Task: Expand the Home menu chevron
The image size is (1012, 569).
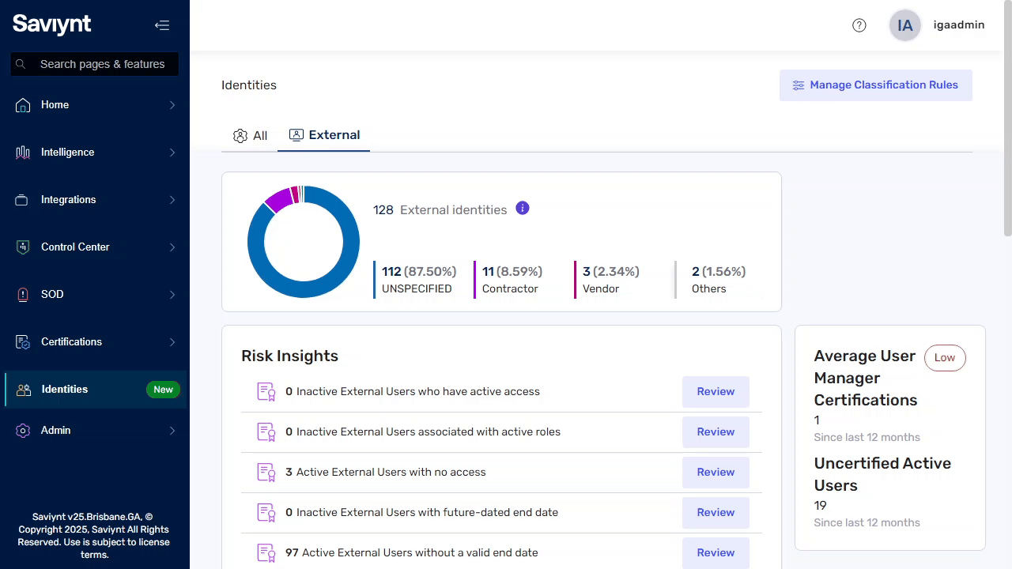Action: [x=172, y=105]
